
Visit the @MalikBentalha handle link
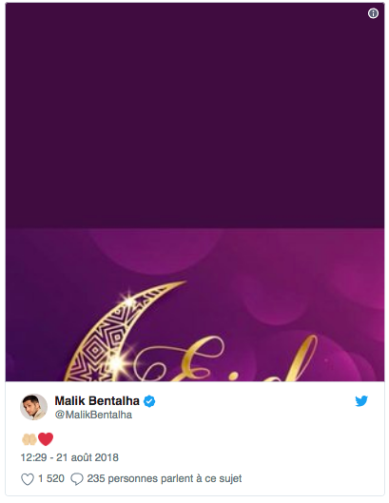[93, 415]
